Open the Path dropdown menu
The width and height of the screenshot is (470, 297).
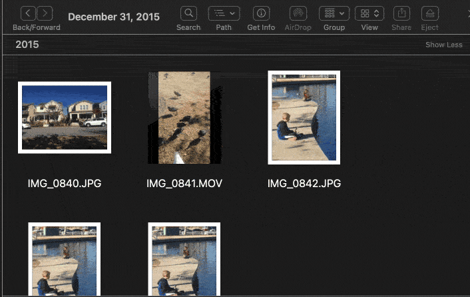pos(224,13)
